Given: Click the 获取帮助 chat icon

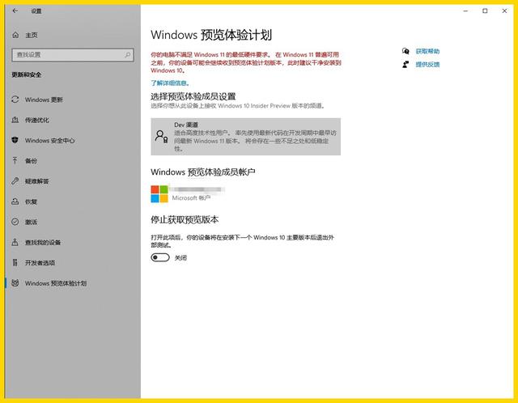Looking at the screenshot, I should tap(405, 51).
